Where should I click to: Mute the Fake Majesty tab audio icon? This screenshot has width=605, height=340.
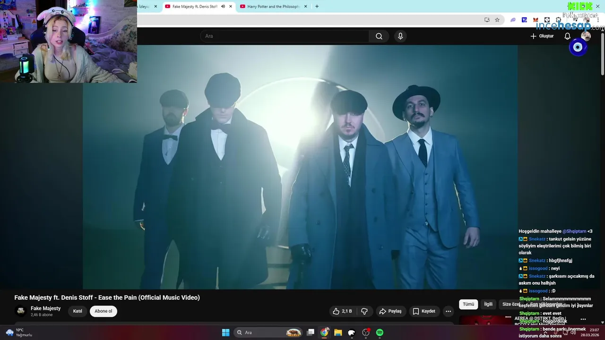pyautogui.click(x=223, y=7)
